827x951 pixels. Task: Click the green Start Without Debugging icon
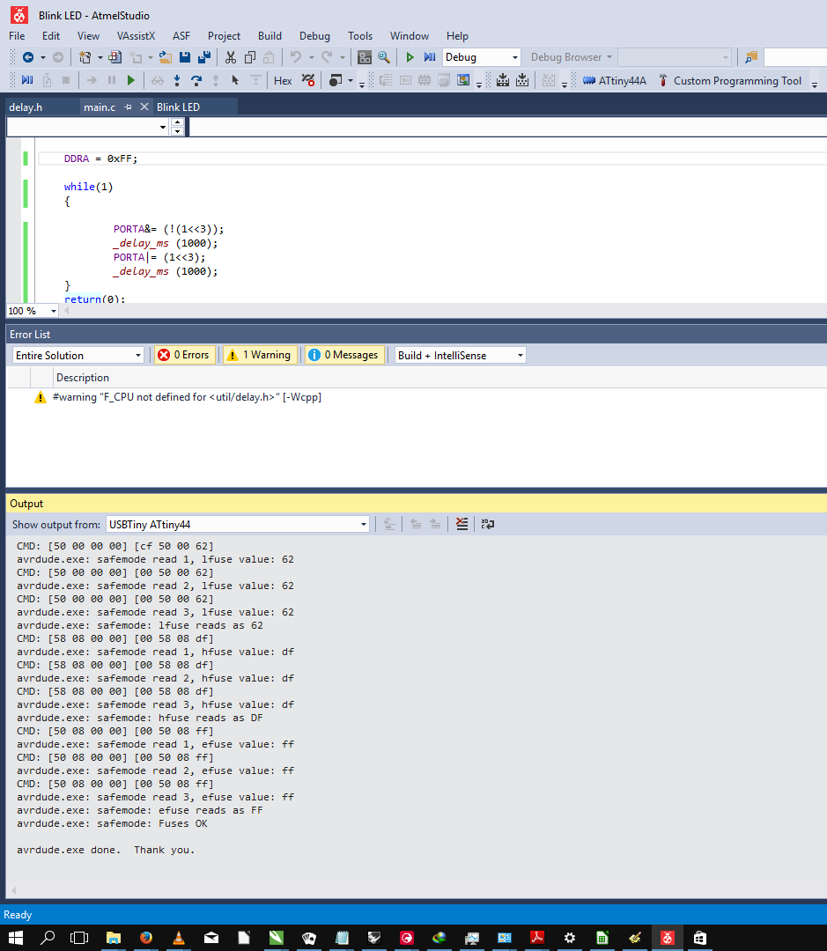(x=410, y=57)
